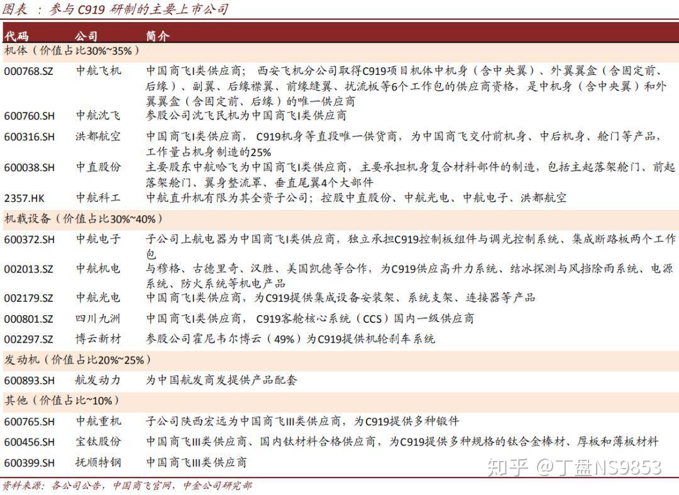Viewport: 679px width, 495px height.
Task: Click company name 四川九洲
Action: click(x=98, y=318)
